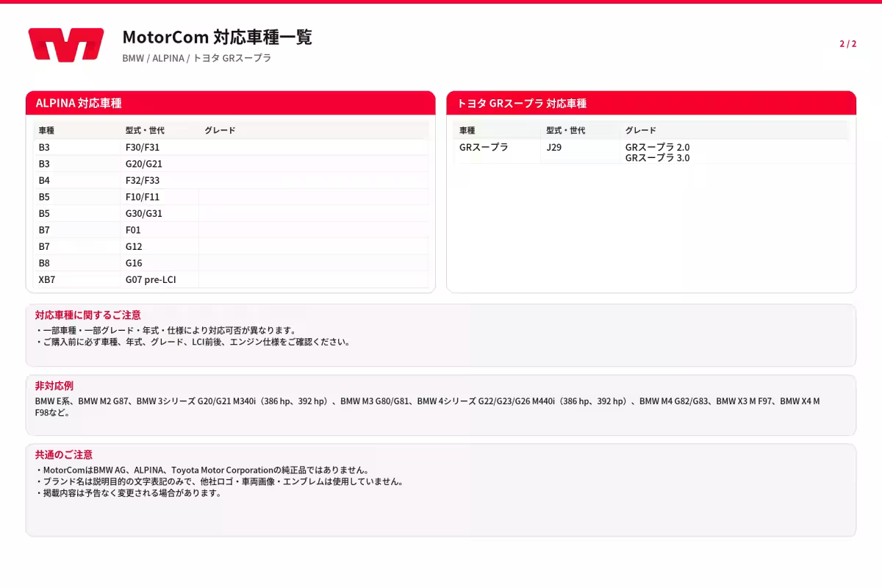This screenshot has width=882, height=588.
Task: Click the XB7 G07 pre-LCI row
Action: tap(231, 279)
